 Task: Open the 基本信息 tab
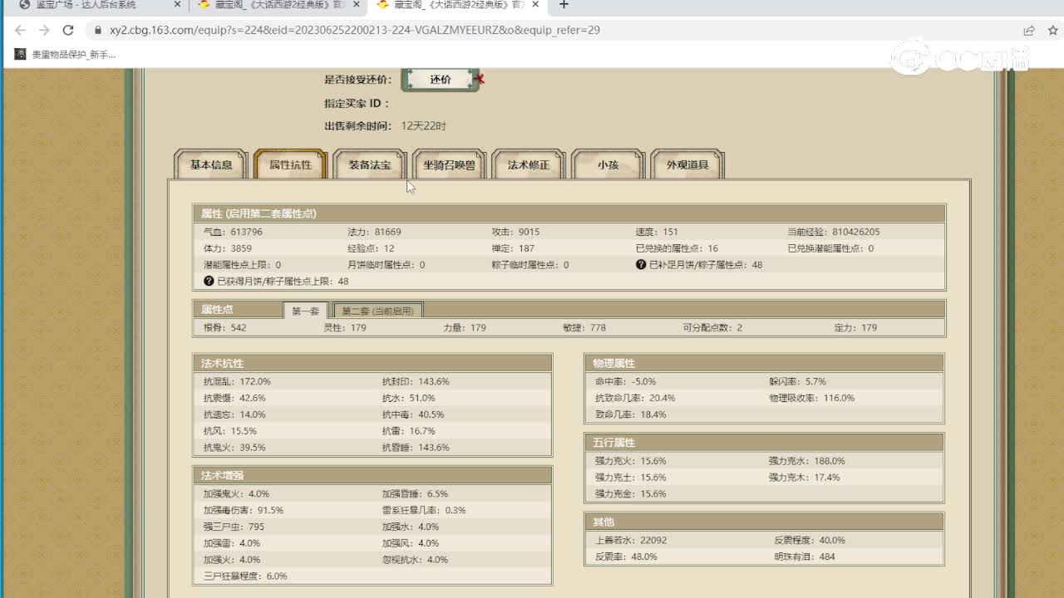point(211,164)
